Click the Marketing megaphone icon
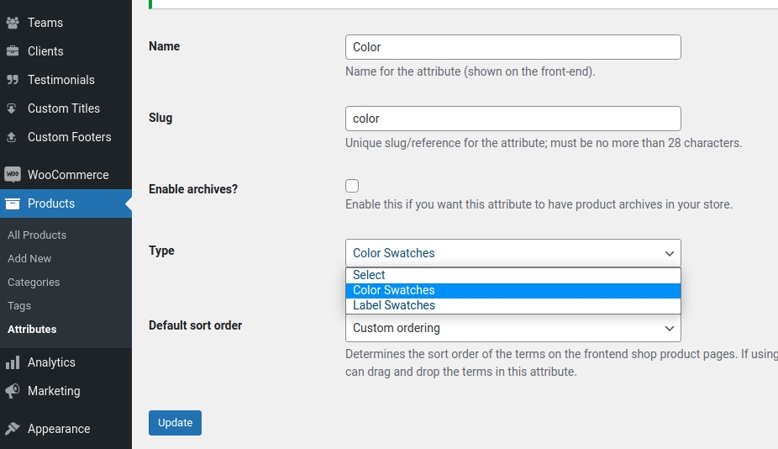This screenshot has width=778, height=449. 13,391
